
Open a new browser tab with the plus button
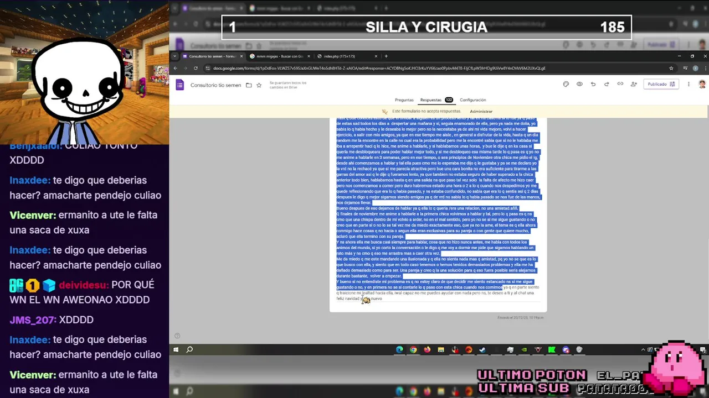(x=386, y=56)
